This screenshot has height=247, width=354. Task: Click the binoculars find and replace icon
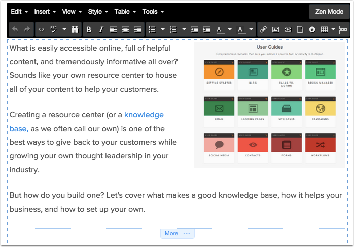(x=75, y=30)
